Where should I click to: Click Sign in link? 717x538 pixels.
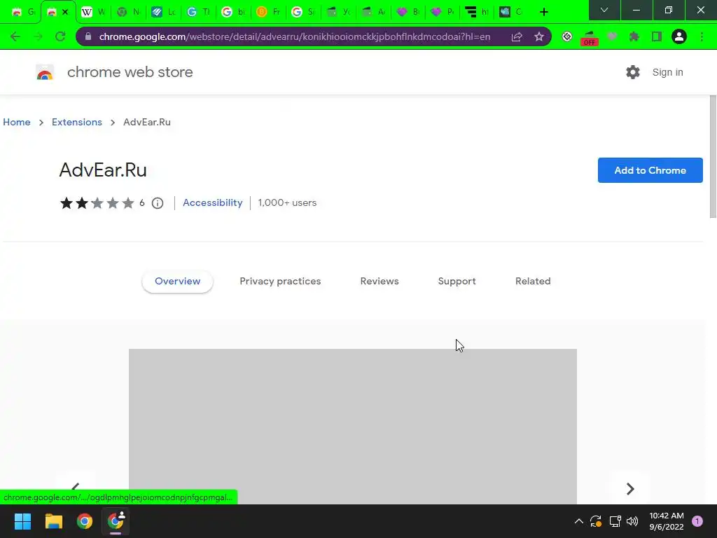coord(667,72)
